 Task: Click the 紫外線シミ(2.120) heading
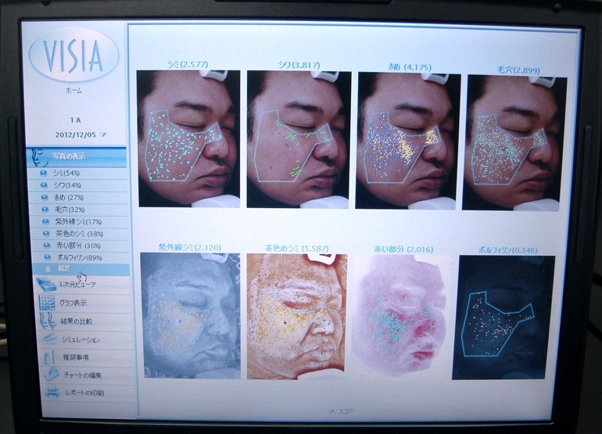point(190,248)
